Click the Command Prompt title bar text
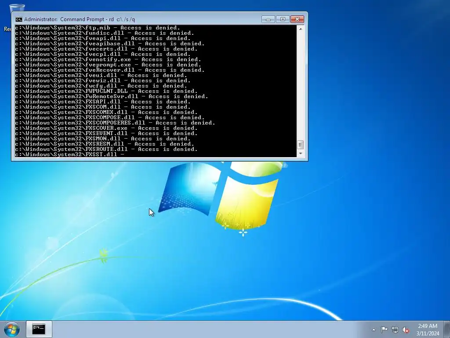 [x=80, y=19]
